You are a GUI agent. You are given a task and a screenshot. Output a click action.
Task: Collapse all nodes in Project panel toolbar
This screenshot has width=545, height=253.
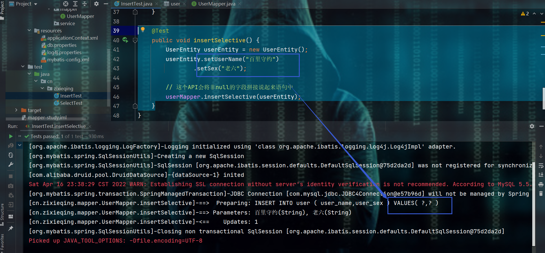coord(85,4)
